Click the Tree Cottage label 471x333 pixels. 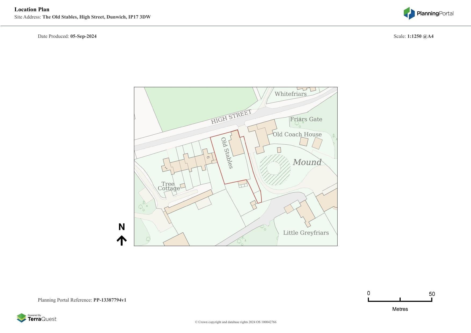(168, 186)
